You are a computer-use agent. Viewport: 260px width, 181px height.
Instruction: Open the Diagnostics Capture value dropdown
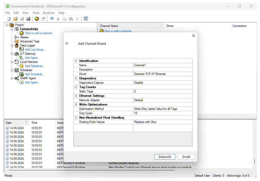(162, 83)
